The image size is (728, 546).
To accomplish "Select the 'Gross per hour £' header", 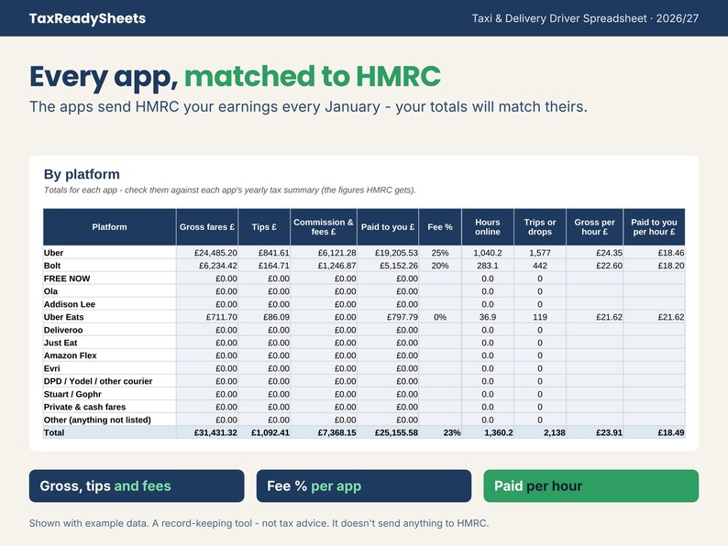I will [x=595, y=227].
